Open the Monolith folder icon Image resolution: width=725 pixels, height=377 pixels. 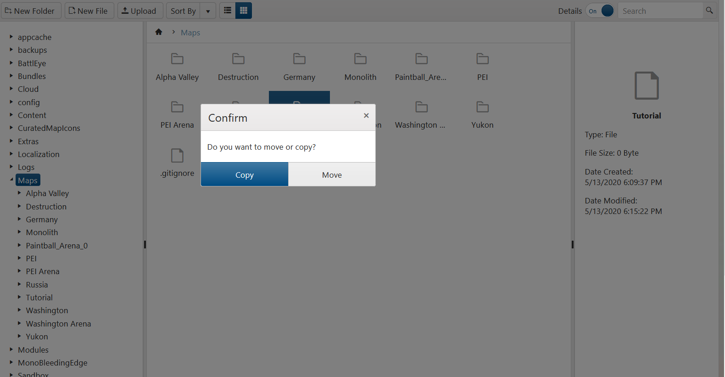(x=360, y=59)
